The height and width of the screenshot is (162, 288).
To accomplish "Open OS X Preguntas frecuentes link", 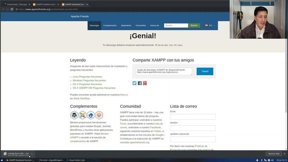I will pos(87,84).
